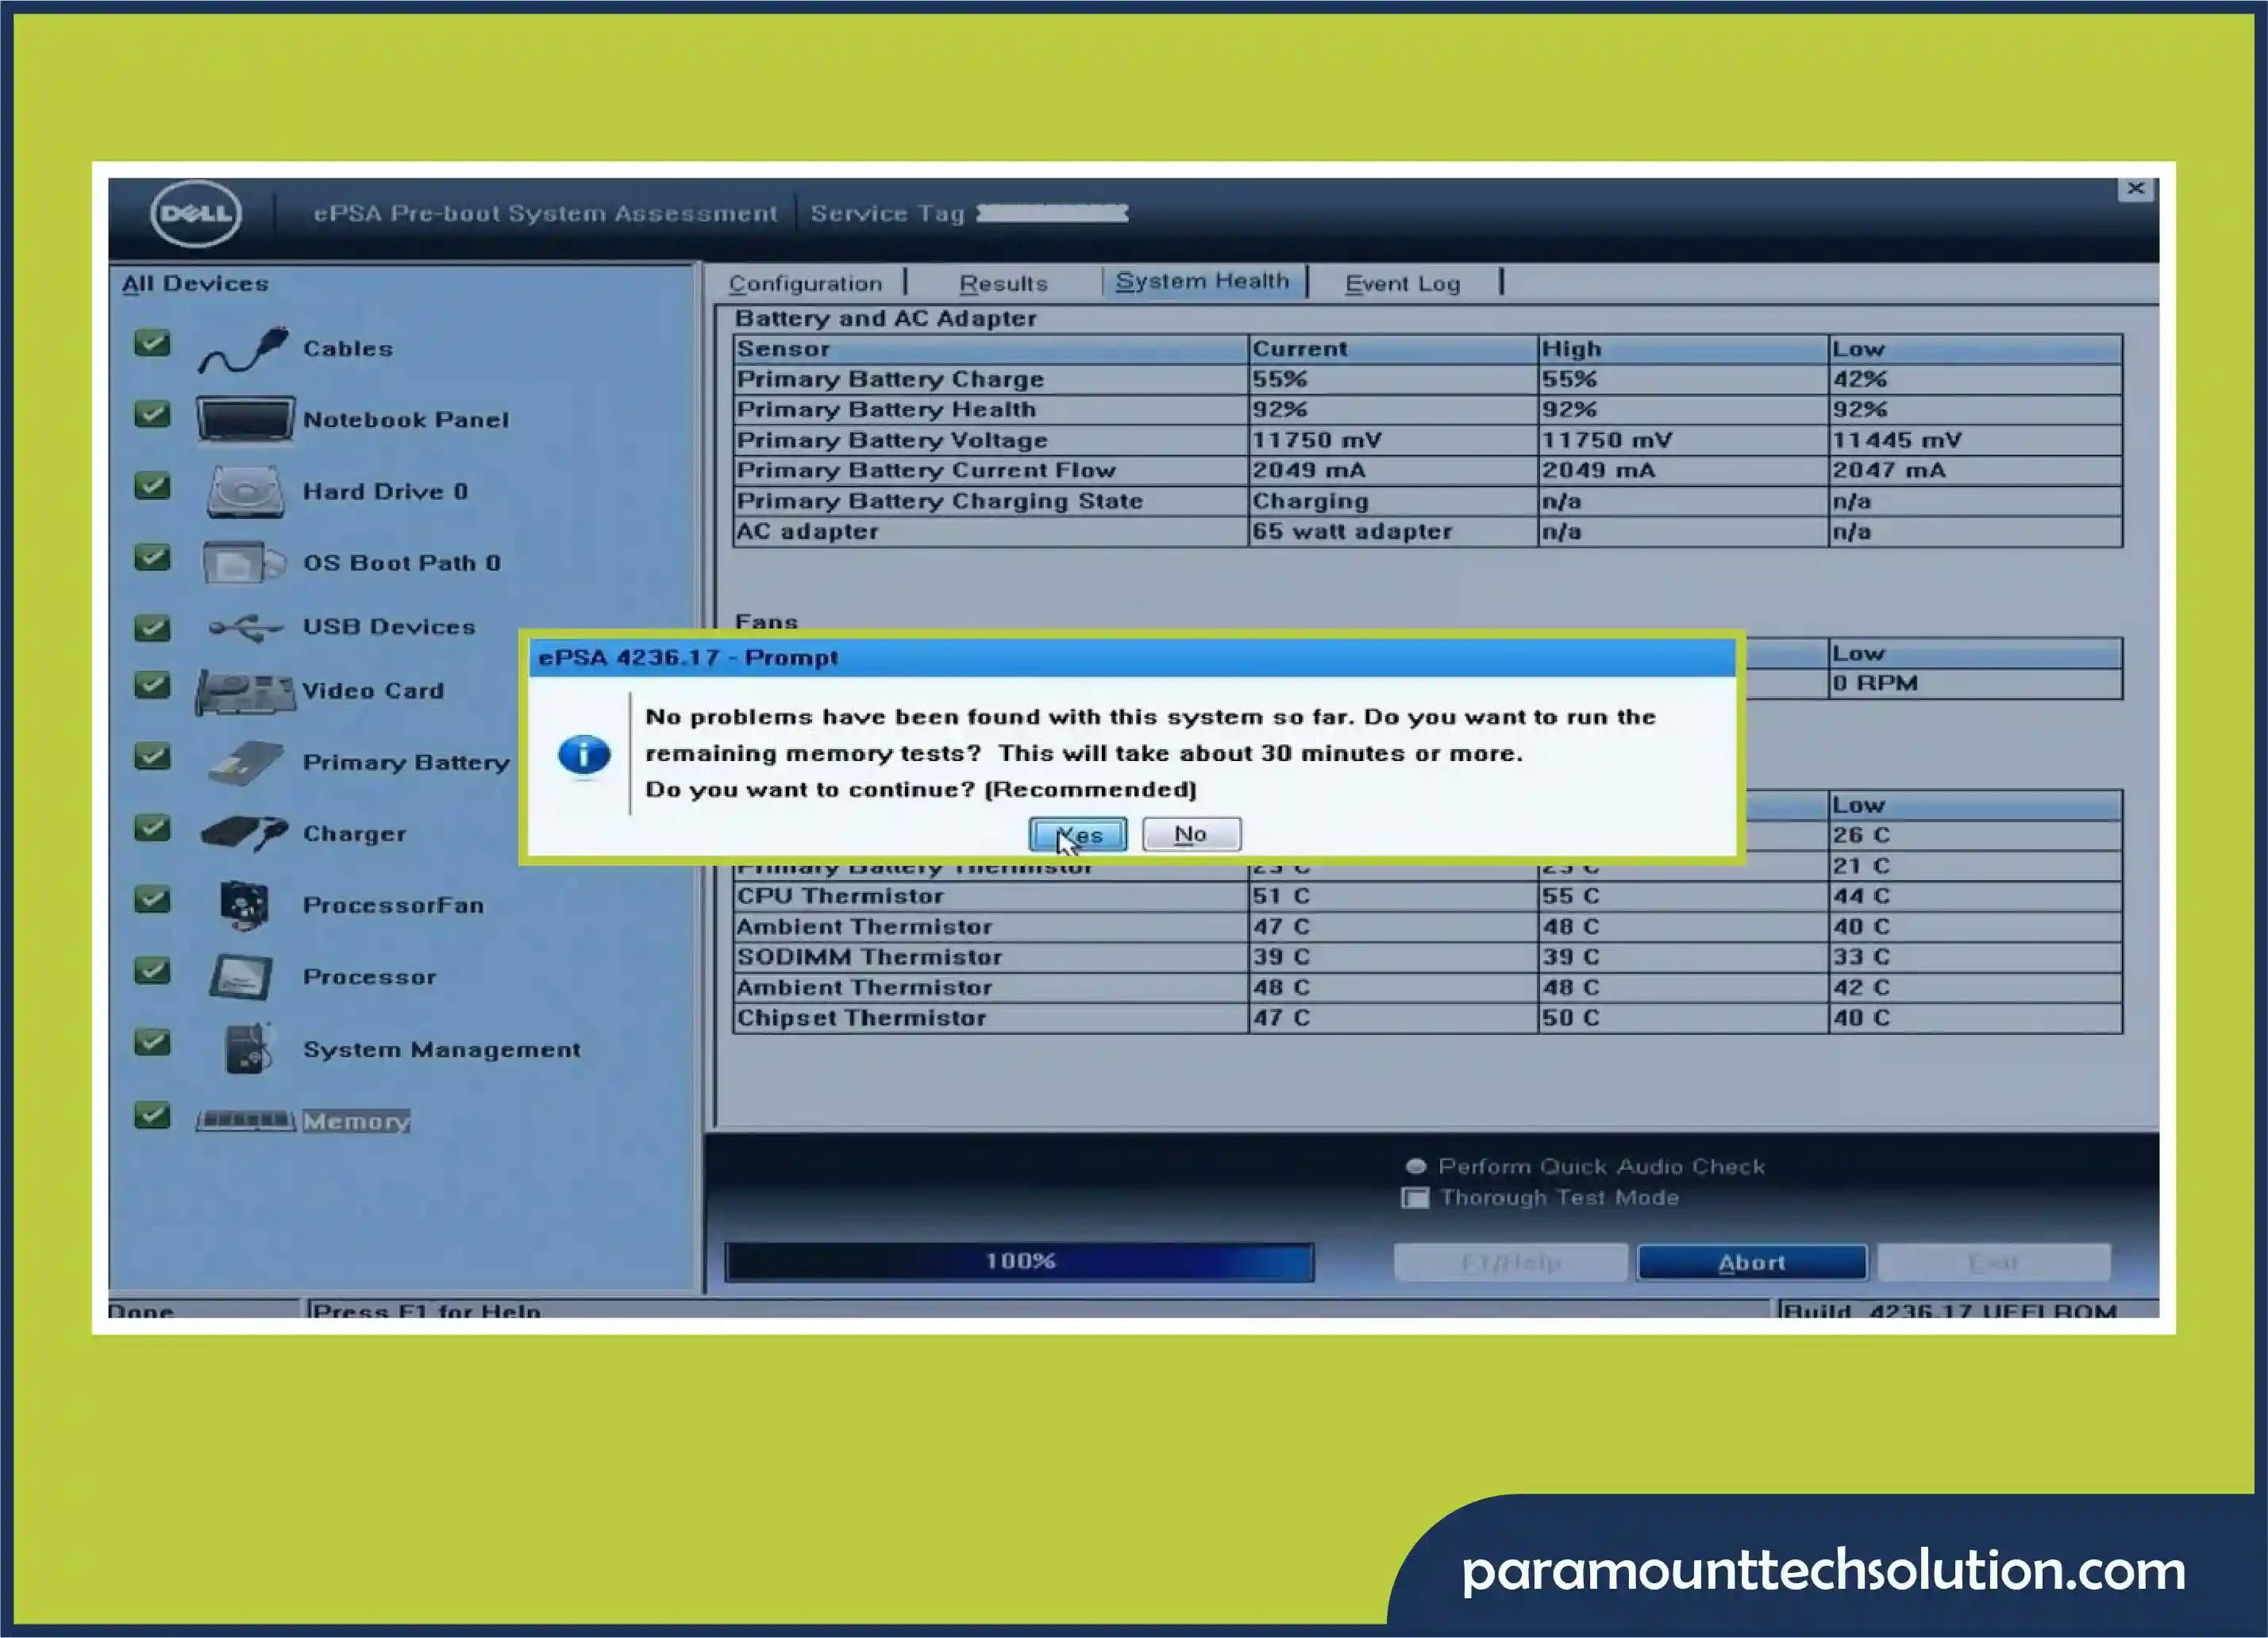Select the OS Boot Path 0 icon
This screenshot has width=2268, height=1638.
pos(244,562)
